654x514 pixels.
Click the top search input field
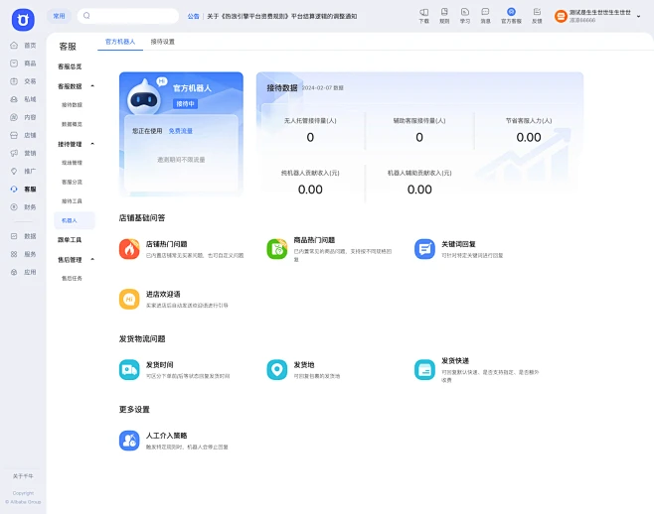129,16
